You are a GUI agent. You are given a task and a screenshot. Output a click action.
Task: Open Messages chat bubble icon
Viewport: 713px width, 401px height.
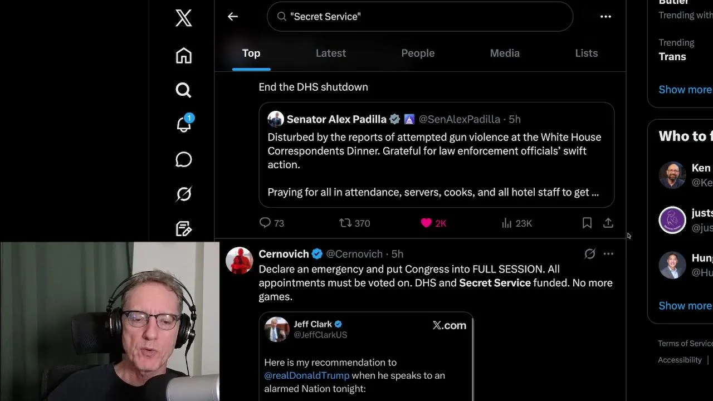click(183, 159)
